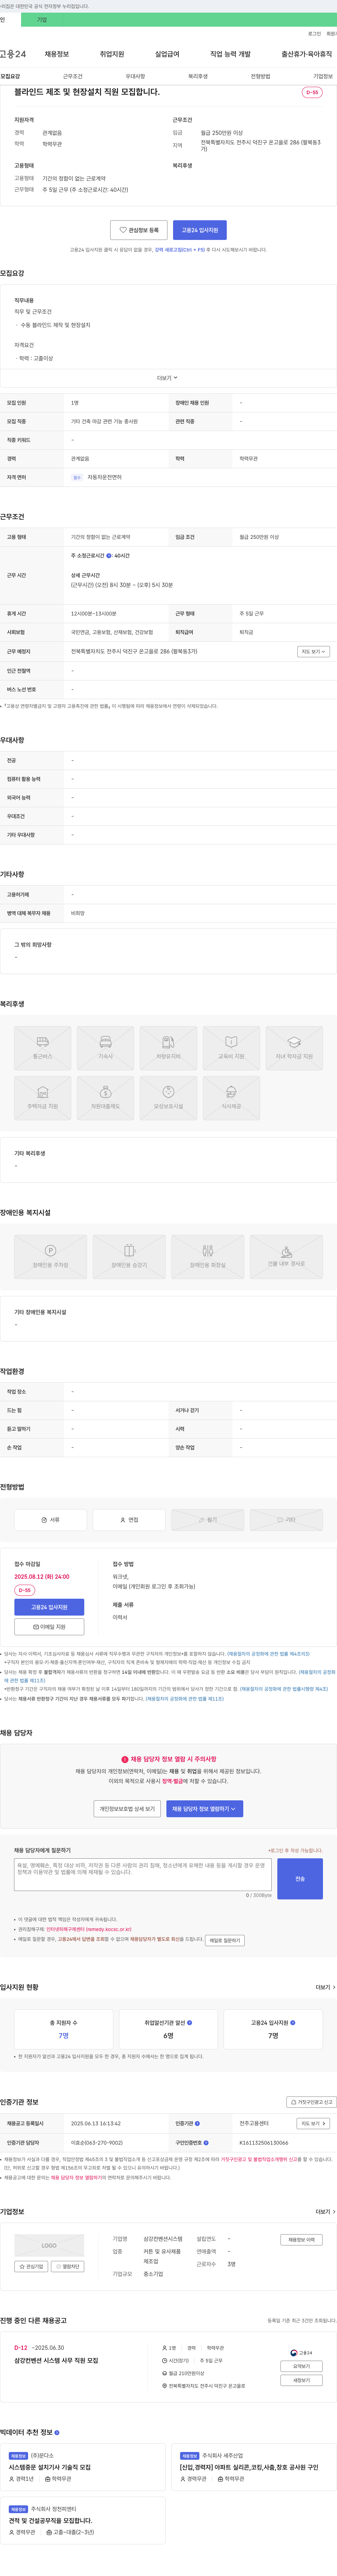Image resolution: width=337 pixels, height=2576 pixels.
Task: Open the 취업지원 main menu
Action: point(112,54)
